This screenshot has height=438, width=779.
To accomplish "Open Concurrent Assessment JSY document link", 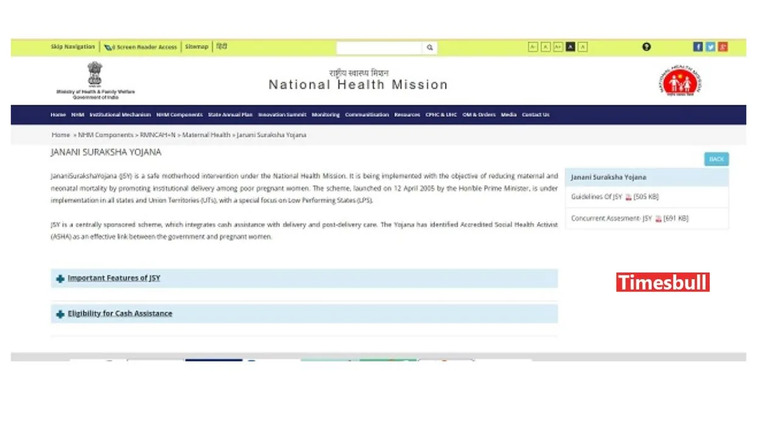I will [611, 218].
